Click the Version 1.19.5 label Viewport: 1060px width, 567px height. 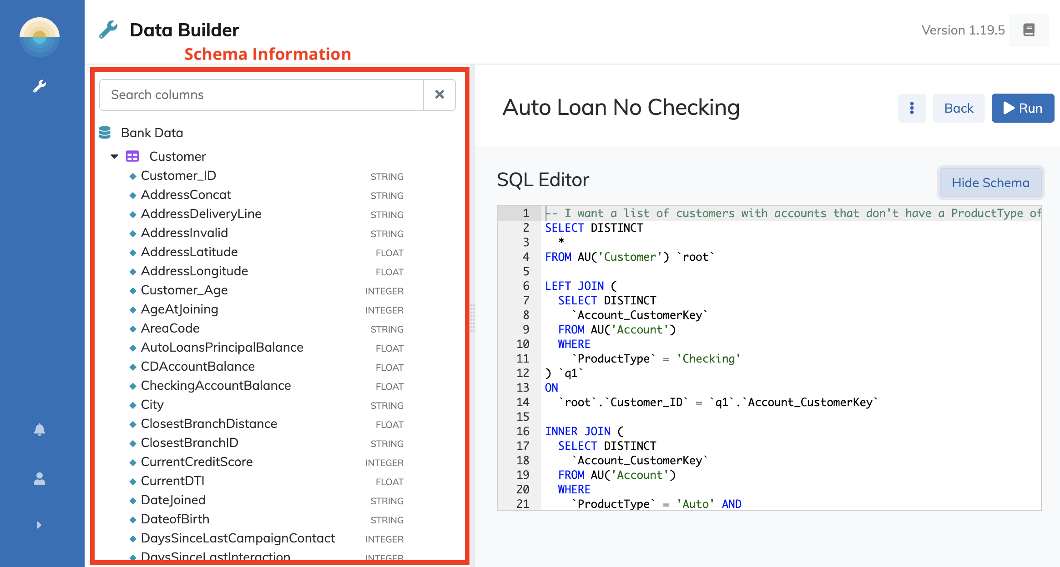(963, 30)
